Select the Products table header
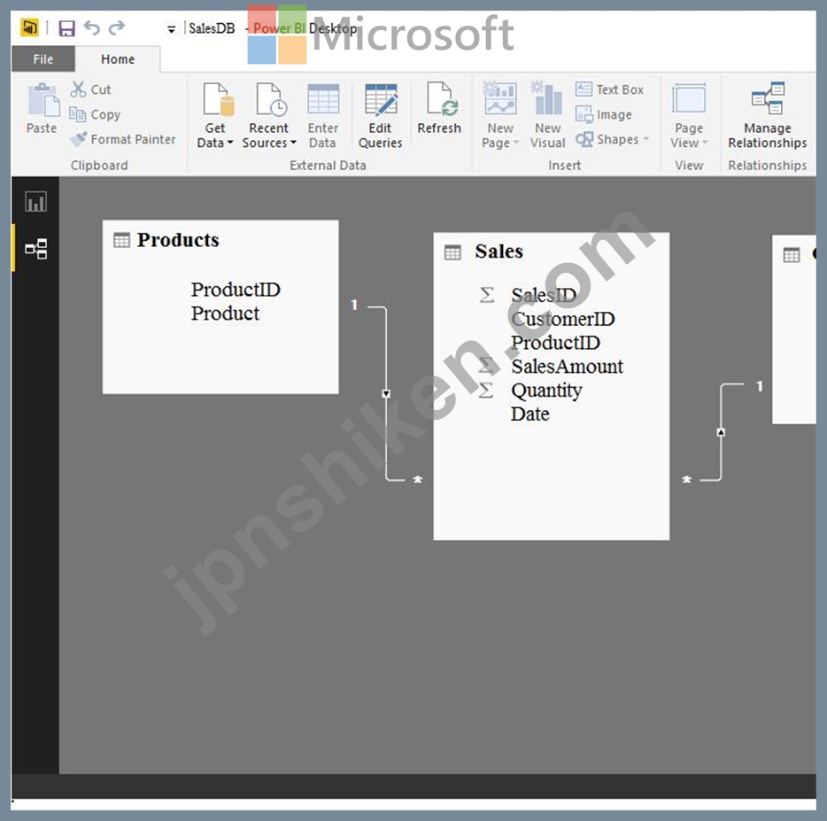827x821 pixels. click(178, 240)
